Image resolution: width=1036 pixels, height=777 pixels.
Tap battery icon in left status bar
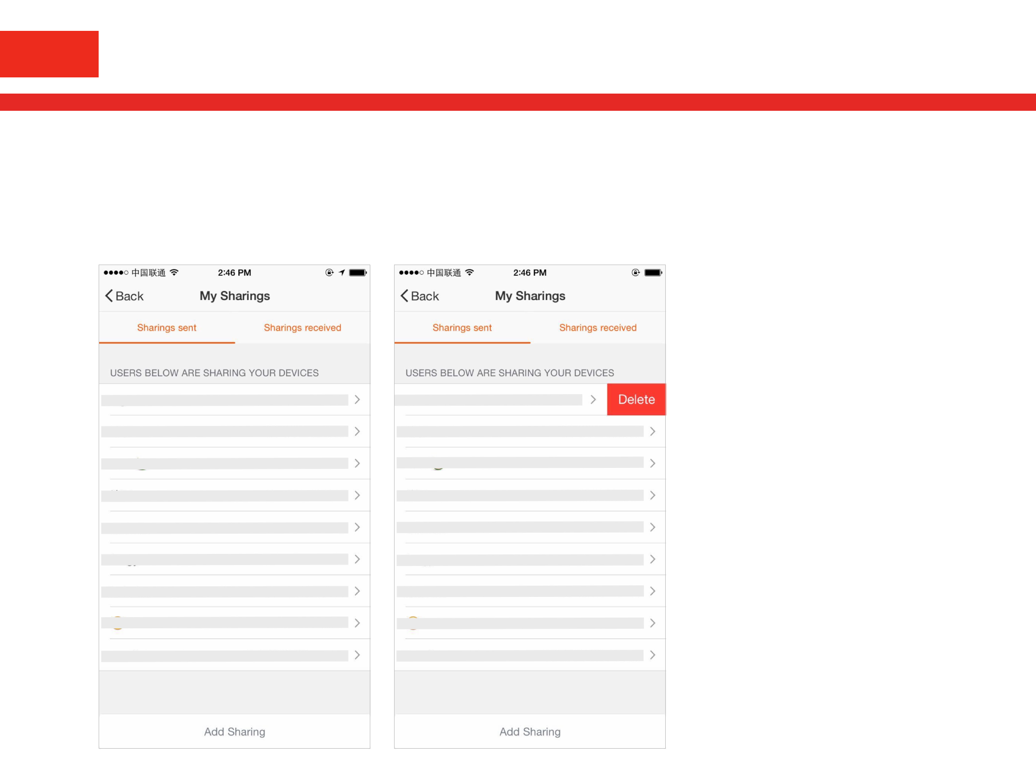coord(358,273)
